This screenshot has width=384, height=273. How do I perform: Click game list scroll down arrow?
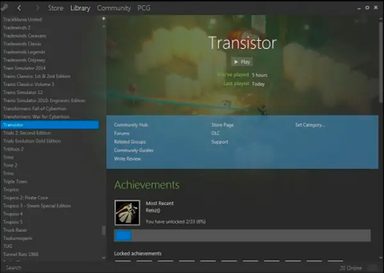pos(104,258)
